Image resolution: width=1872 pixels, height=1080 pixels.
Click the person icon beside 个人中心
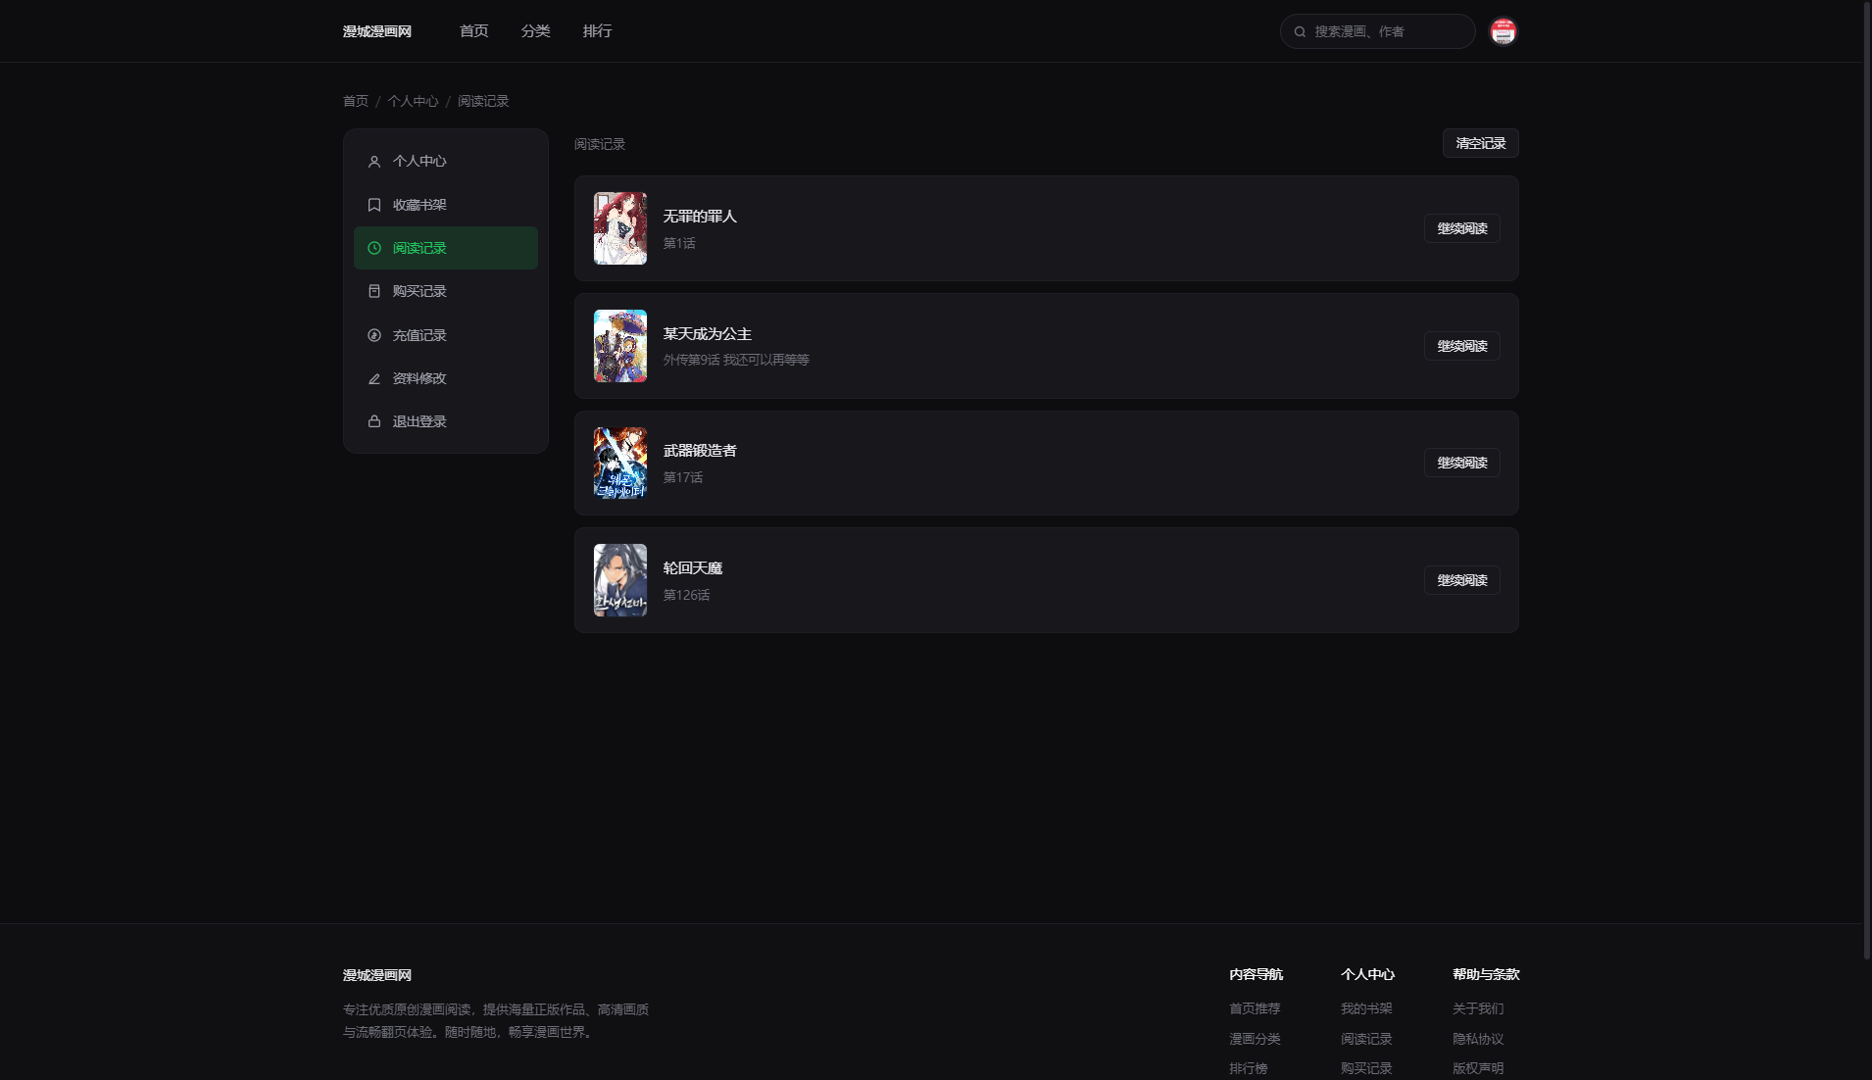coord(373,162)
